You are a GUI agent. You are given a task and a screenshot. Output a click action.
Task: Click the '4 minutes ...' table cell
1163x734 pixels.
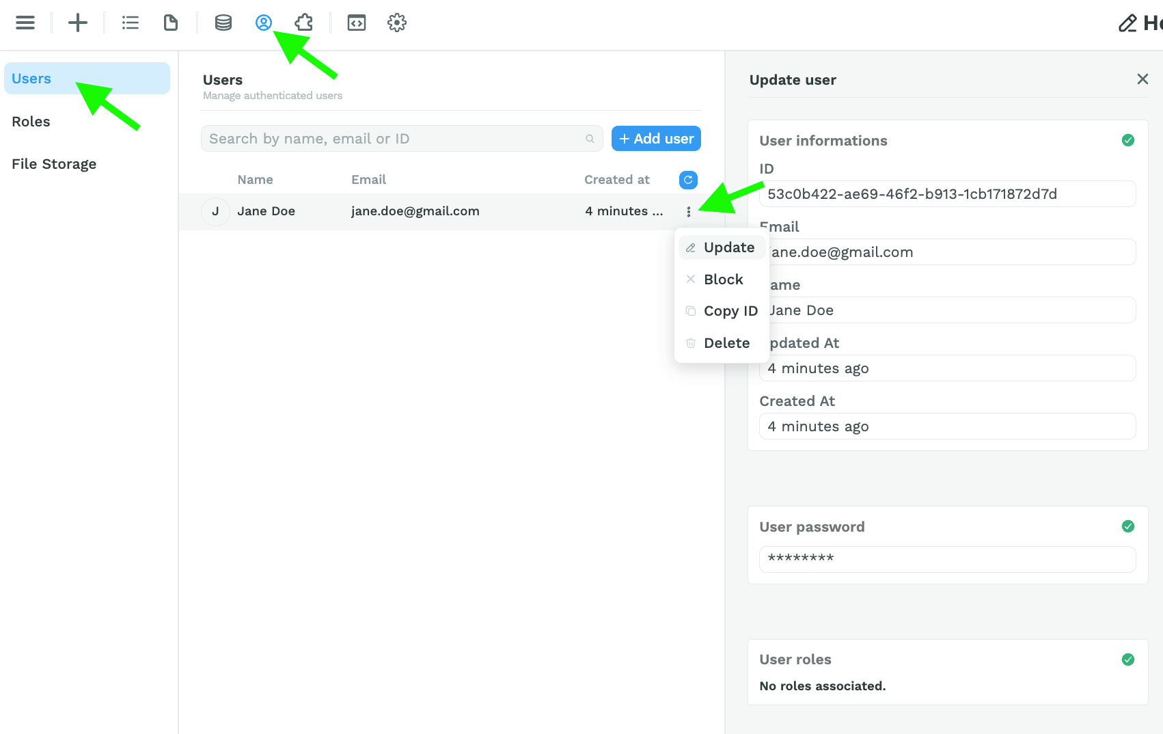624,211
